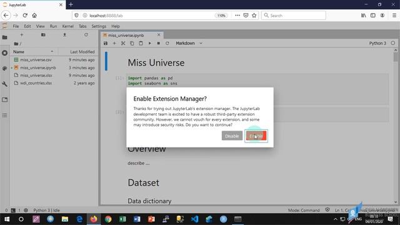
Task: Open Excel from the taskbar
Action: (122, 219)
